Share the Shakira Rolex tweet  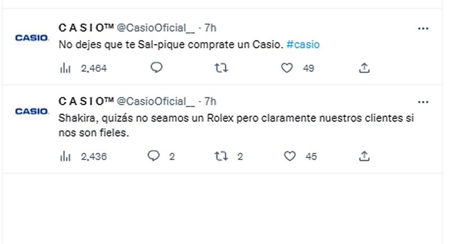pos(364,156)
